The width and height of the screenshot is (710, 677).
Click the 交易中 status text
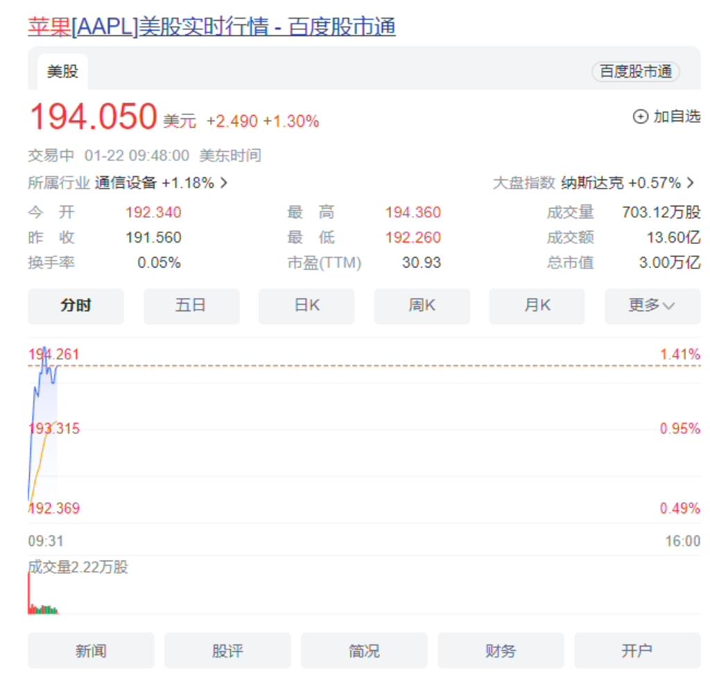(51, 156)
